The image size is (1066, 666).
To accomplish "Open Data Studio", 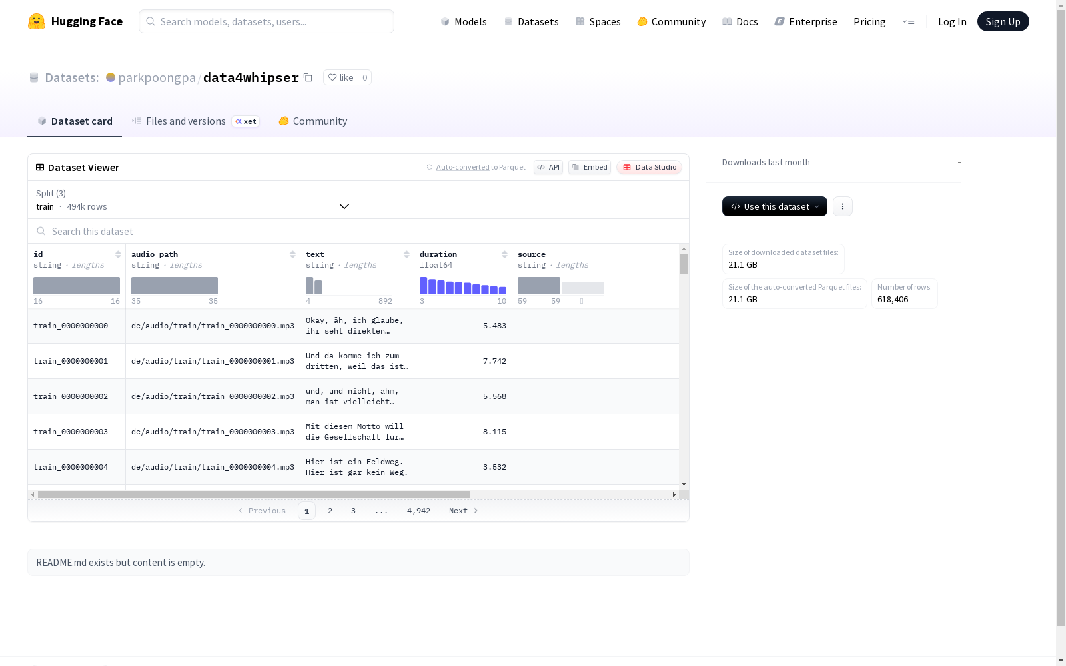I will [649, 167].
